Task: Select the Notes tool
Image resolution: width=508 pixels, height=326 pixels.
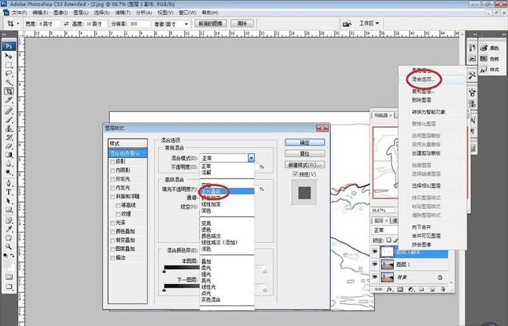Action: click(9, 221)
